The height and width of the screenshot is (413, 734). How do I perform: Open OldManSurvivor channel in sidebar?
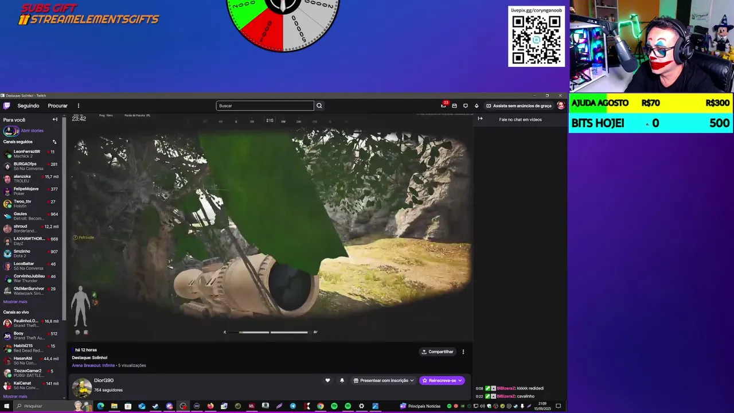pyautogui.click(x=32, y=291)
